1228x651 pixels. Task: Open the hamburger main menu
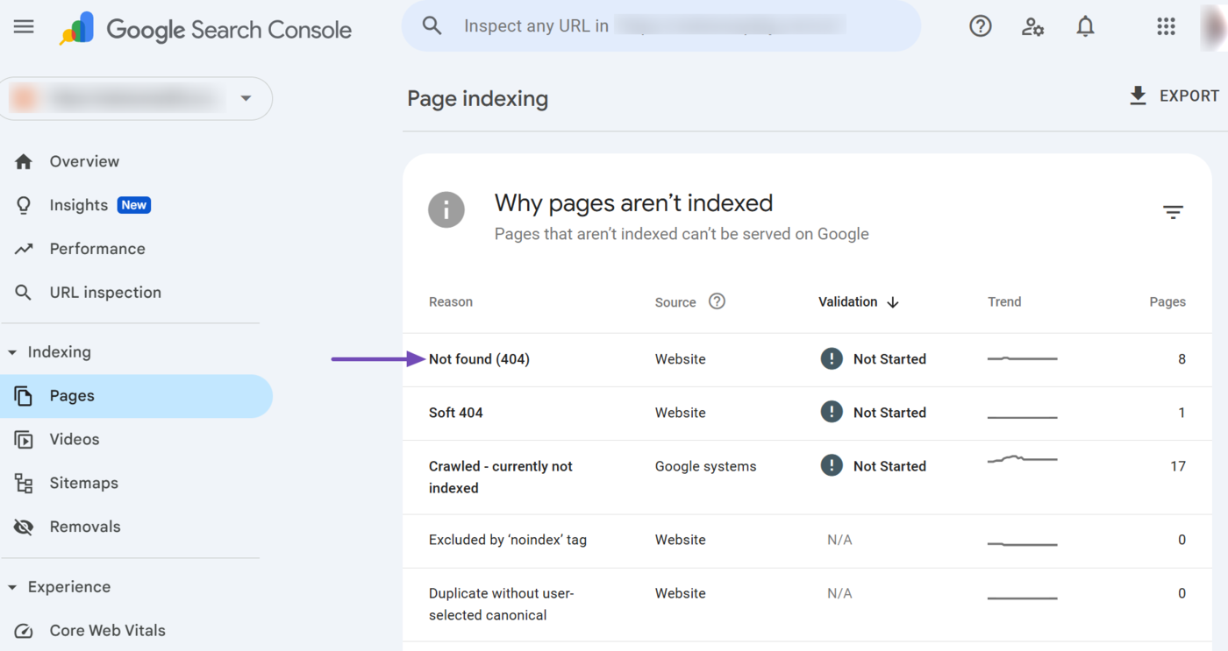pos(24,26)
